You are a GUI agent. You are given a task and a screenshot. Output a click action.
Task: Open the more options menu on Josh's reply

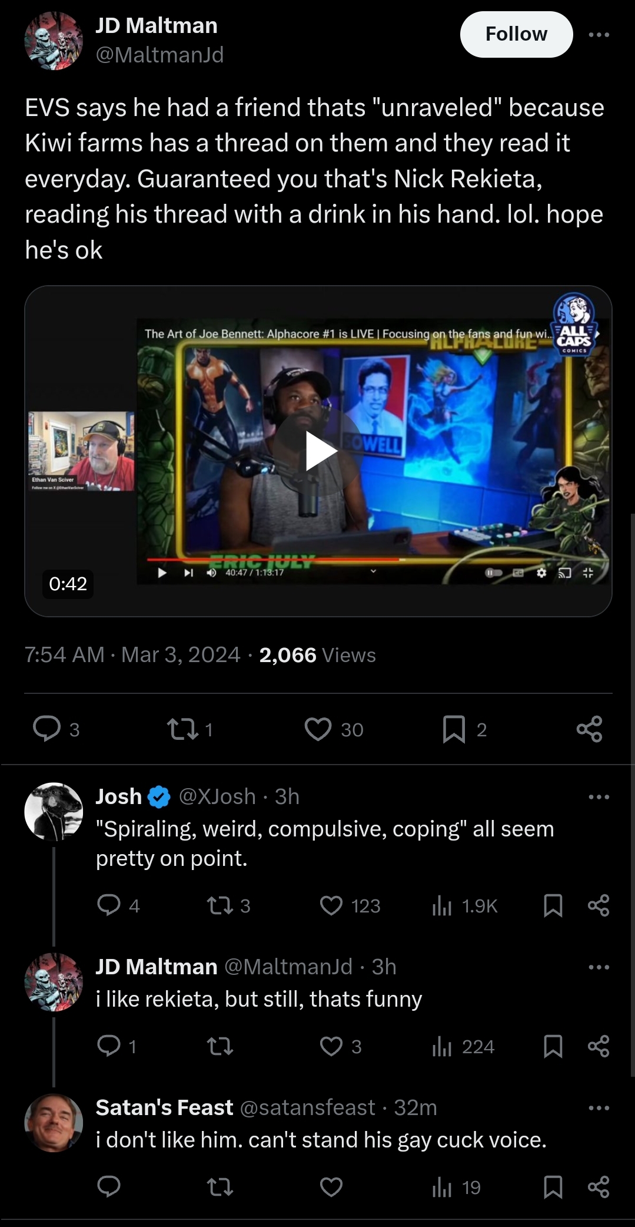(x=599, y=797)
